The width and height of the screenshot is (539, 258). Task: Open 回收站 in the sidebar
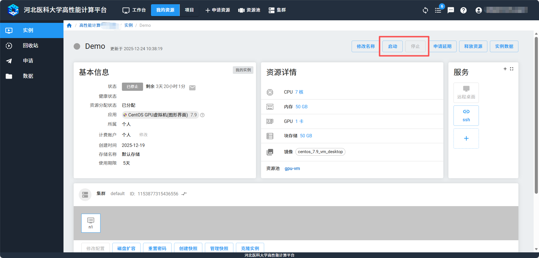30,46
